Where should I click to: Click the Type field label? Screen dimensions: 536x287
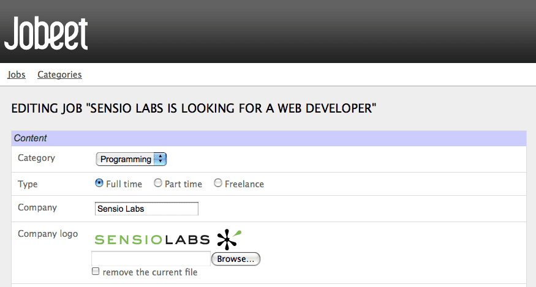pyautogui.click(x=28, y=184)
